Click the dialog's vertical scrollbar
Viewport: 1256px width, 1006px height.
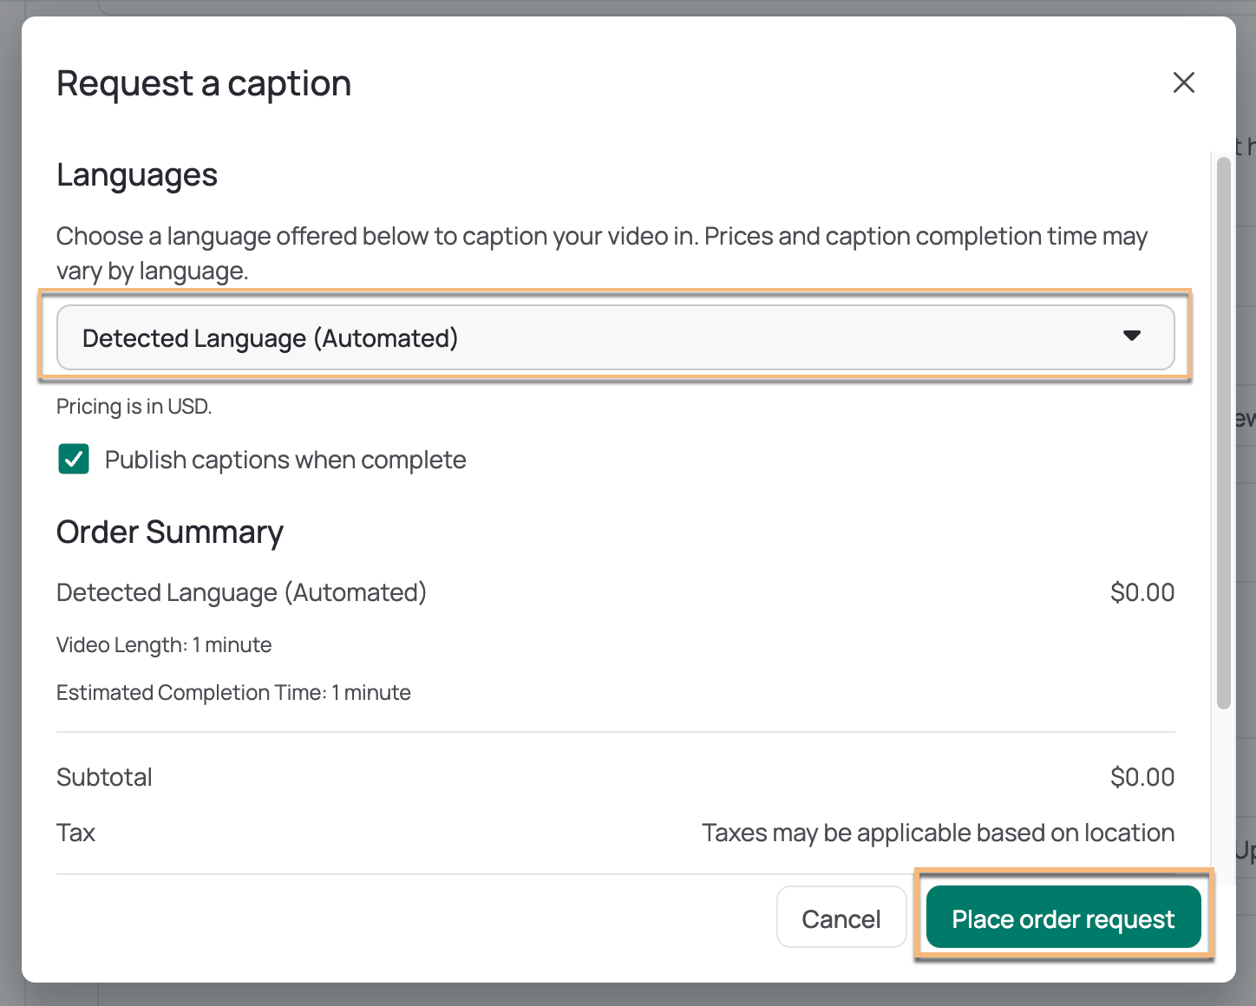tap(1223, 433)
